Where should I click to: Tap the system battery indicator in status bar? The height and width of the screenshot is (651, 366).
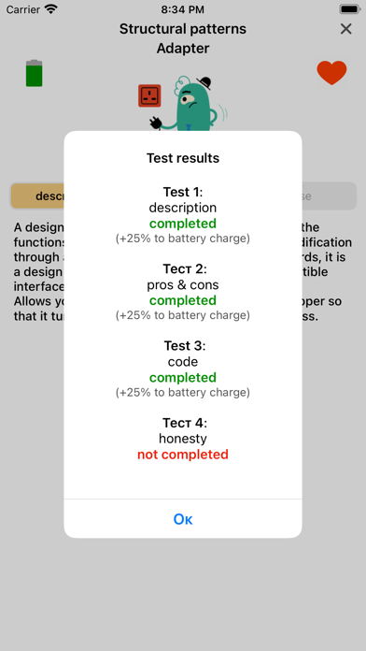[x=349, y=9]
